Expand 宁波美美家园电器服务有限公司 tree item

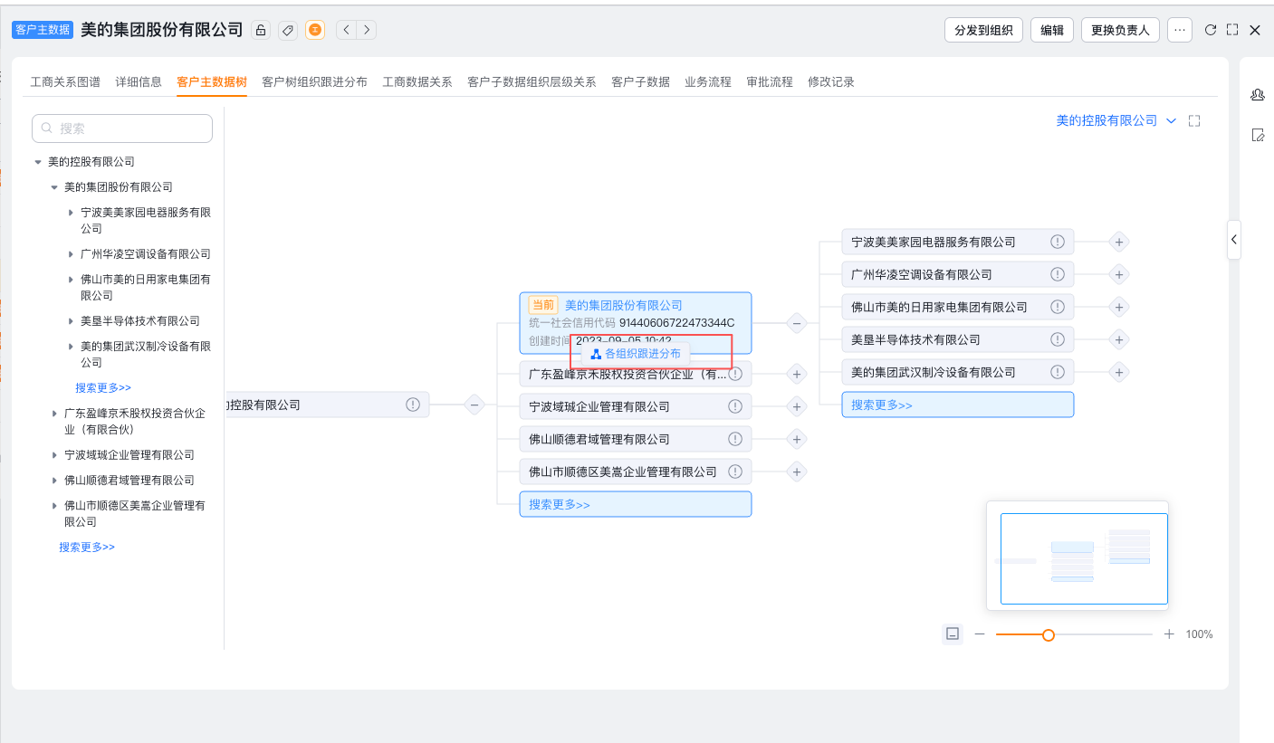point(71,213)
